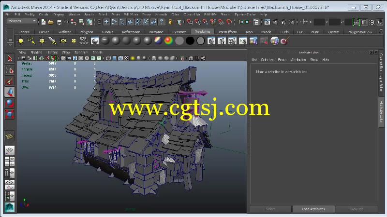Create a ramp shader material
Viewport: 387px width, 217px height.
click(x=168, y=41)
